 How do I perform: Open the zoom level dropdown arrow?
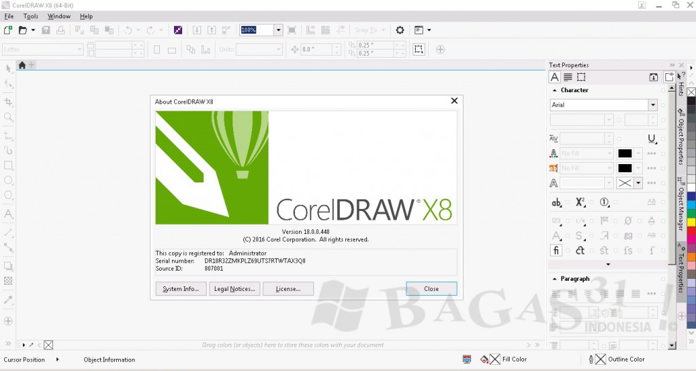(x=278, y=30)
